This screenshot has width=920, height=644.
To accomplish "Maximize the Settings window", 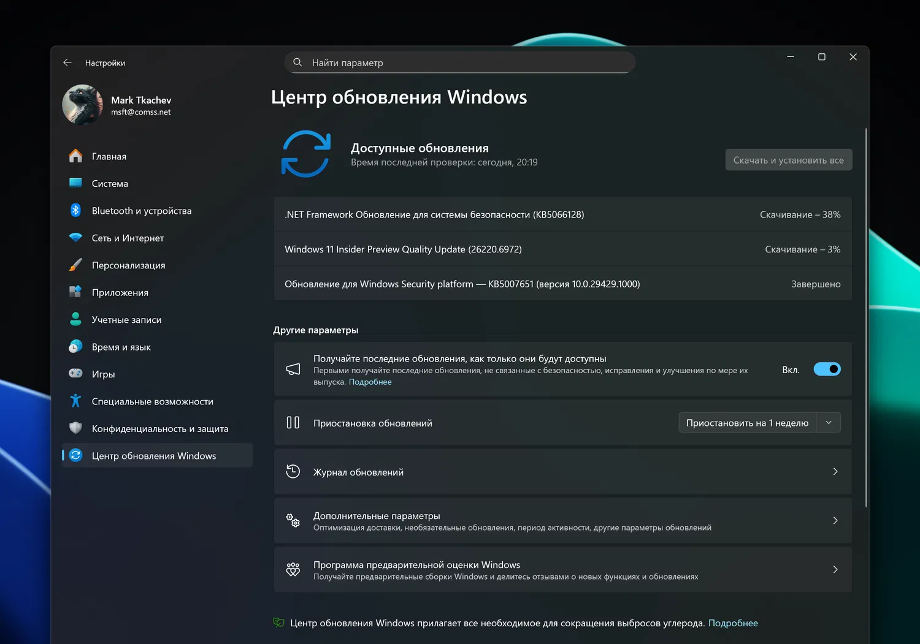I will (822, 57).
